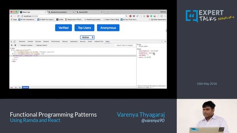Switch to the Ramda Documentation browser tab
This screenshot has width=237, height=133.
point(60,12)
